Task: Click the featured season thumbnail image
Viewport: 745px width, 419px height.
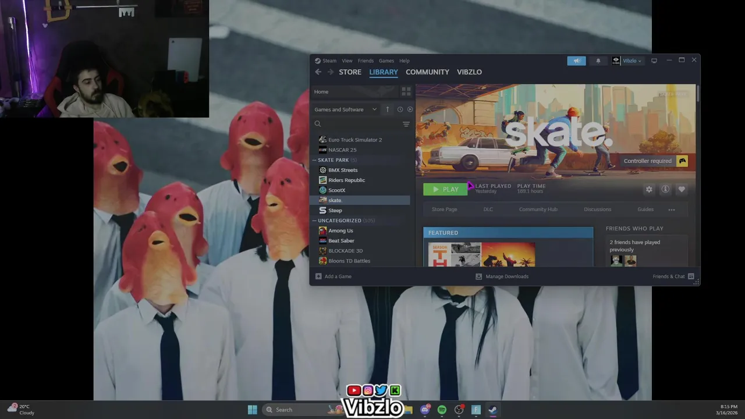Action: coord(482,255)
